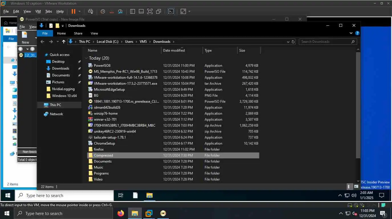Expand the chevron after This PC in breadcrumb
The width and height of the screenshot is (392, 219).
(x=93, y=42)
